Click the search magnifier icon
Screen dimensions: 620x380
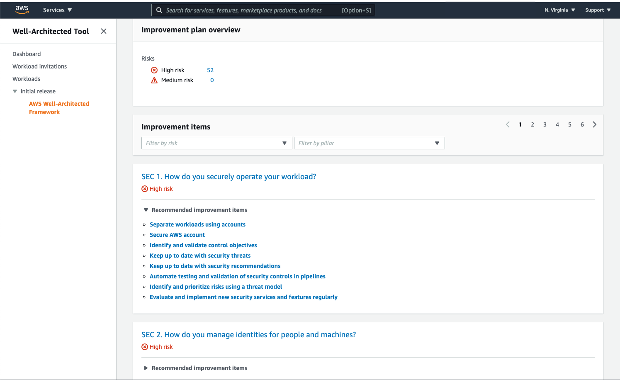click(x=159, y=10)
